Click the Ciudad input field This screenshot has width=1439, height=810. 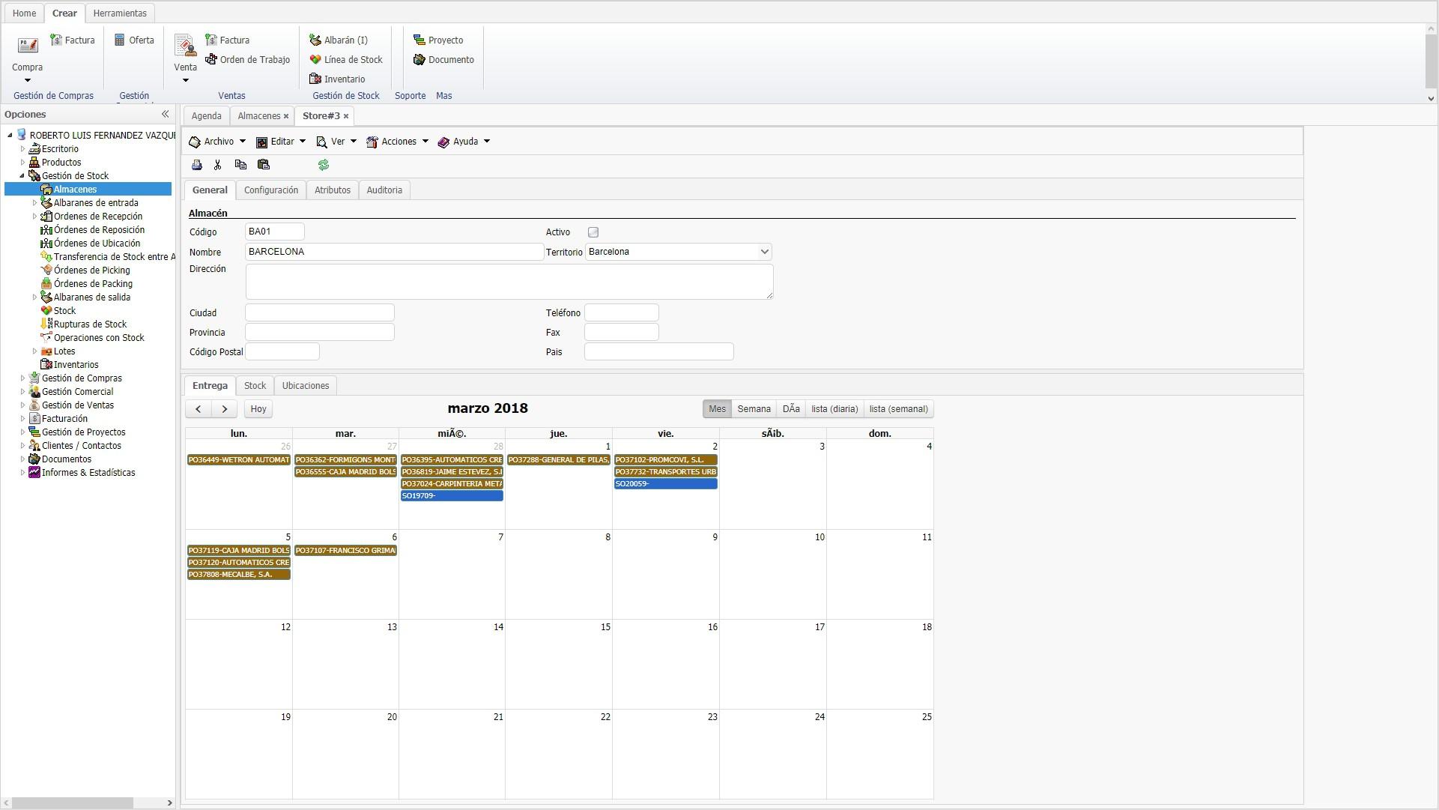click(x=320, y=313)
